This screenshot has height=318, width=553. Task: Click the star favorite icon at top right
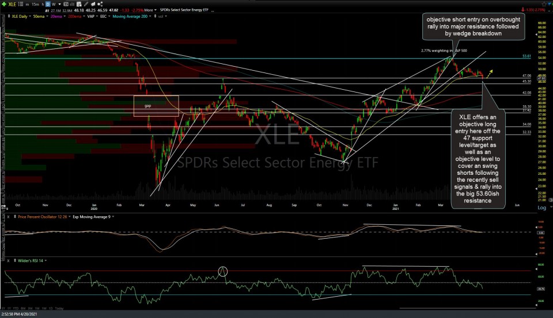[x=544, y=4]
